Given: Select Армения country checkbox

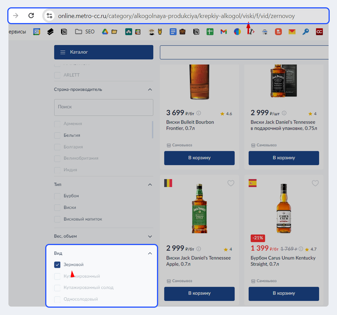Looking at the screenshot, I should pos(57,124).
